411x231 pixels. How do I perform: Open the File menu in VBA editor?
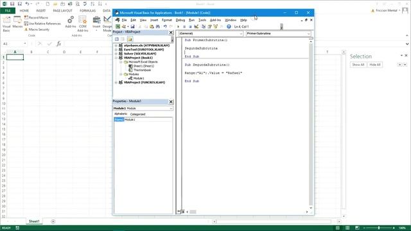[124, 20]
